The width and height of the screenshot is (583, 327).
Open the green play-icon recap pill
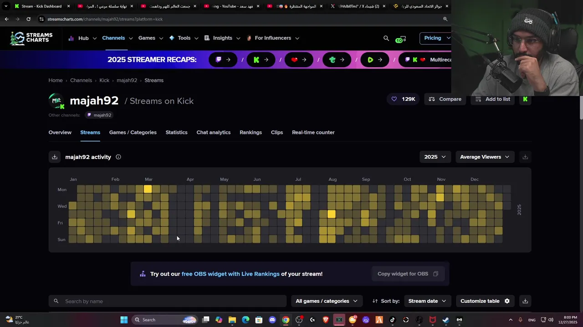click(x=375, y=59)
